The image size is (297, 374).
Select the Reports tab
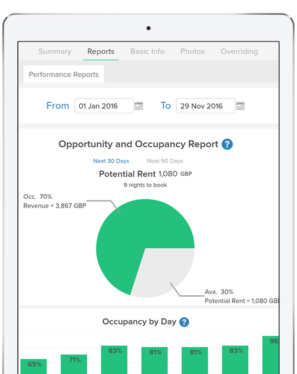pyautogui.click(x=101, y=51)
